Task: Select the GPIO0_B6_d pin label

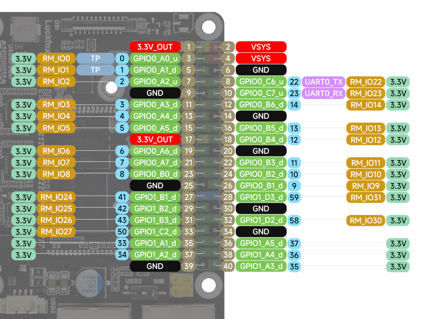Action: 261,105
